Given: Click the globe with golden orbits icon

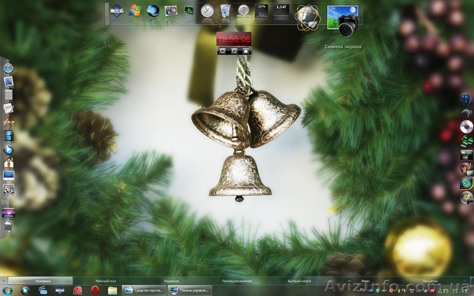Looking at the screenshot, I should (x=308, y=18).
